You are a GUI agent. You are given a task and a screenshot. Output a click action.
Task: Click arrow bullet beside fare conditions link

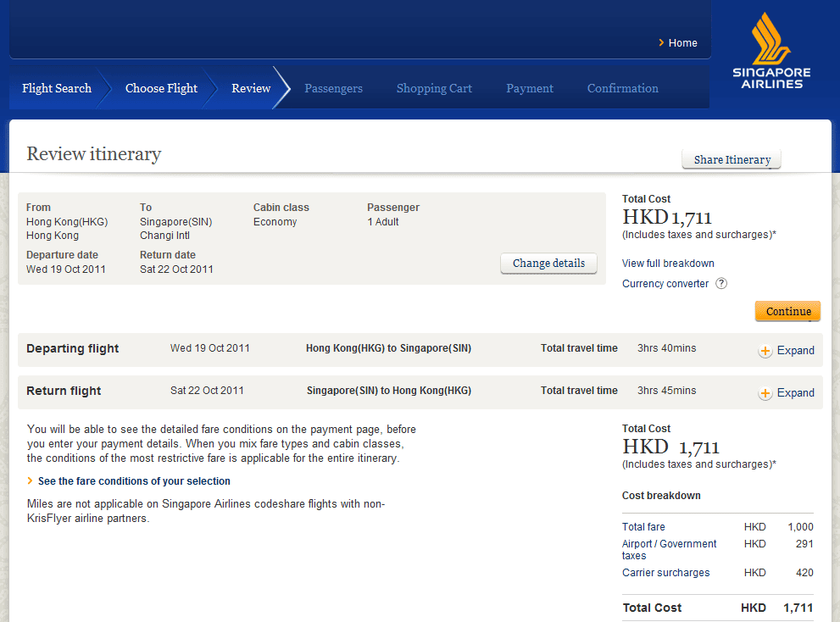click(31, 481)
